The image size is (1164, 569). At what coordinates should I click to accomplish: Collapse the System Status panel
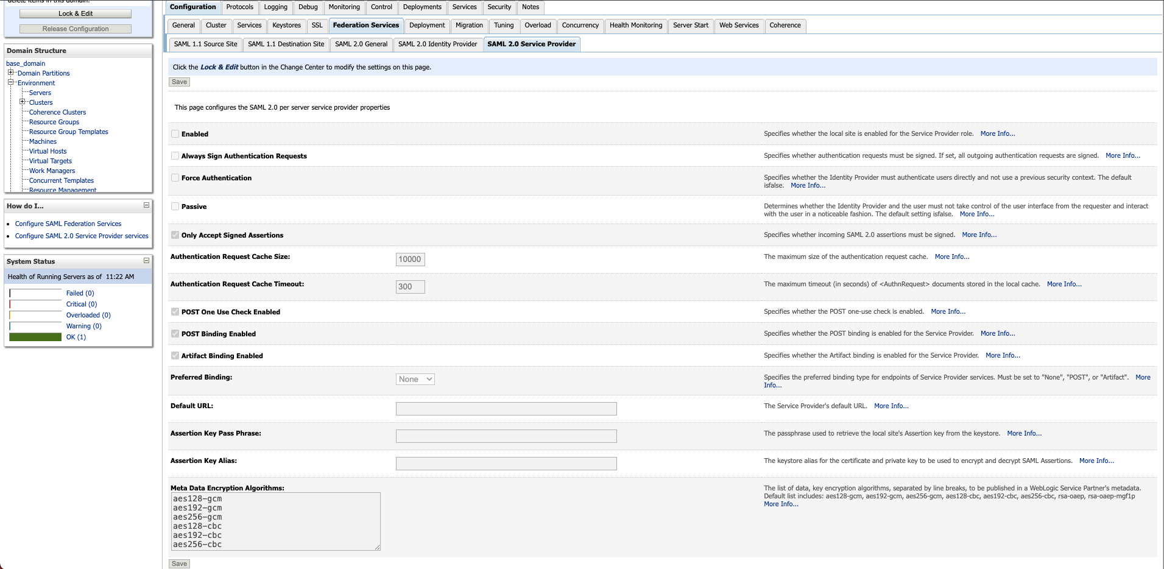(146, 261)
